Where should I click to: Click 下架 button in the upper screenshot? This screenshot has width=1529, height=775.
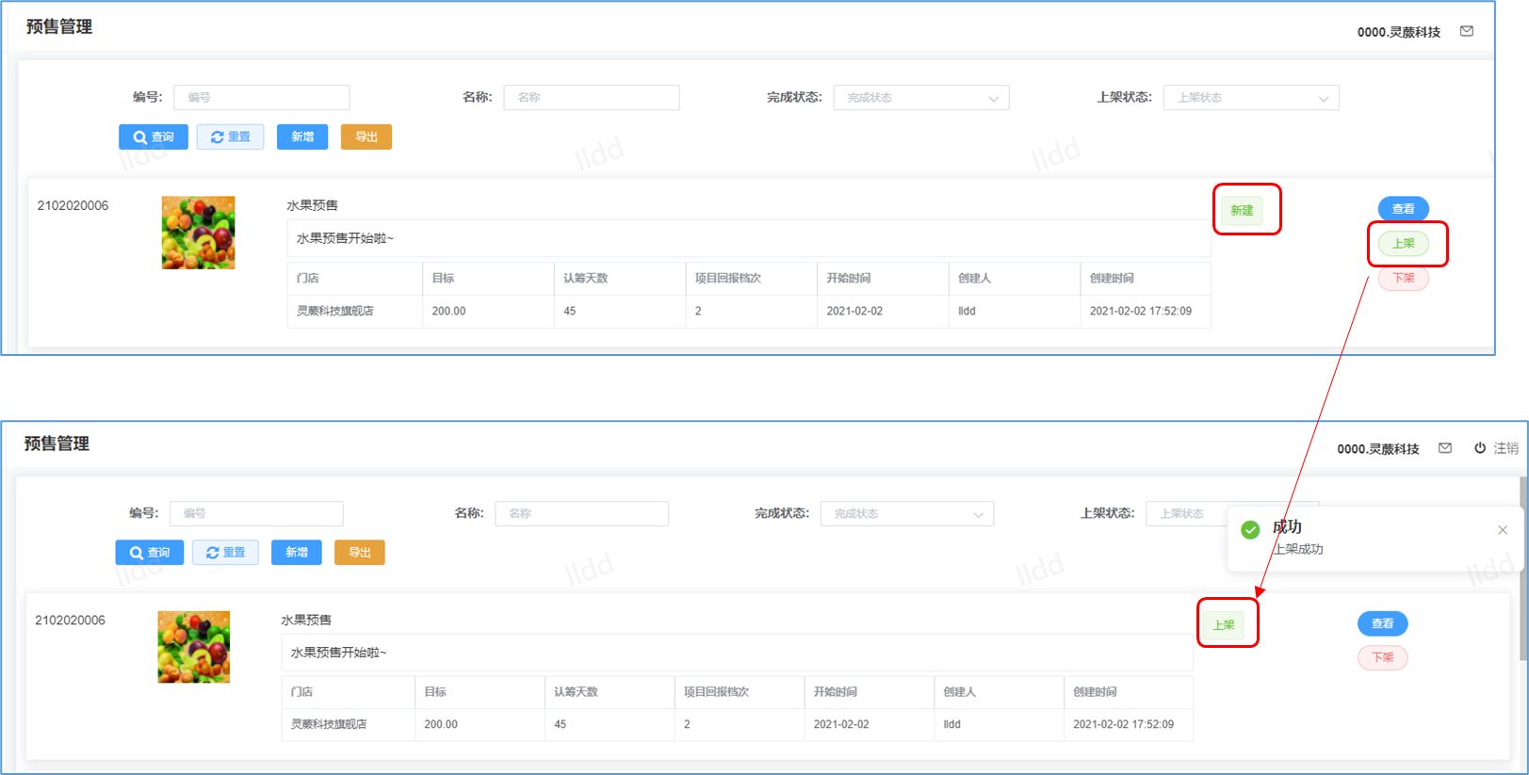point(1404,279)
